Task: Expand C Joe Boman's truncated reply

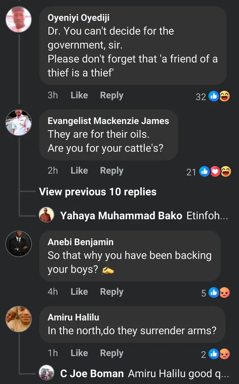Action: point(179,374)
